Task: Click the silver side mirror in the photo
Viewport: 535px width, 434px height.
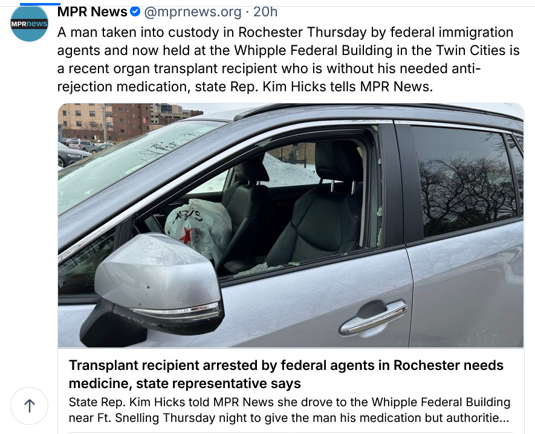Action: (154, 285)
